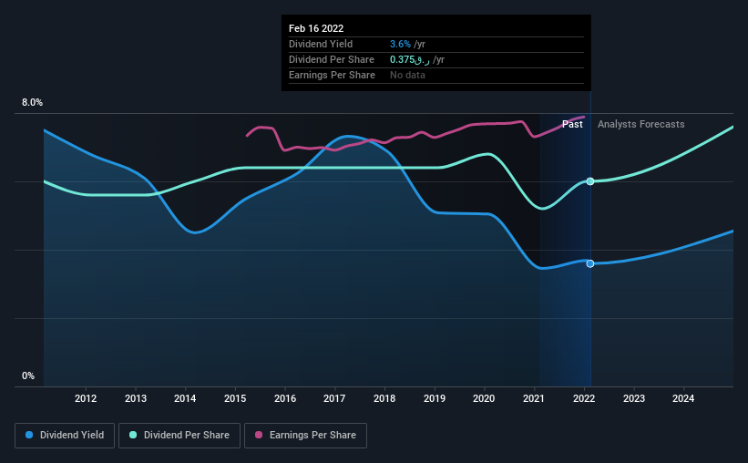Image resolution: width=748 pixels, height=463 pixels.
Task: Click the 2021 x-axis label
Action: (x=534, y=398)
